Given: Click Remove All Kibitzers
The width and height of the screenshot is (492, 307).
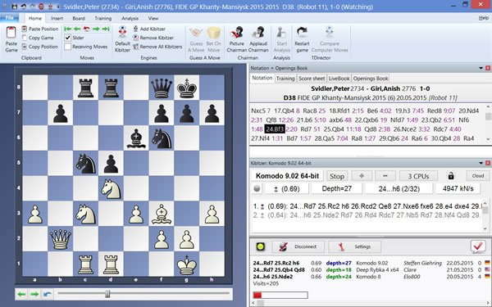Looking at the screenshot, I should (157, 47).
